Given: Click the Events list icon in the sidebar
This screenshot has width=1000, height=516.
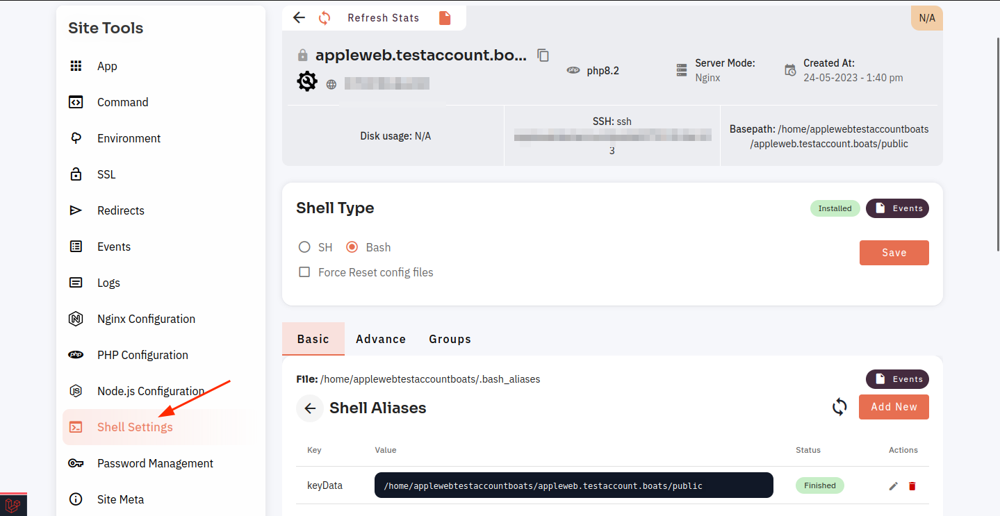Looking at the screenshot, I should pyautogui.click(x=76, y=247).
